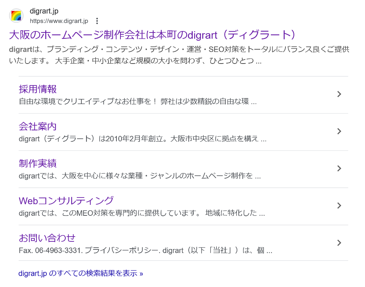Click the digrart.jp site name heading

pyautogui.click(x=44, y=11)
